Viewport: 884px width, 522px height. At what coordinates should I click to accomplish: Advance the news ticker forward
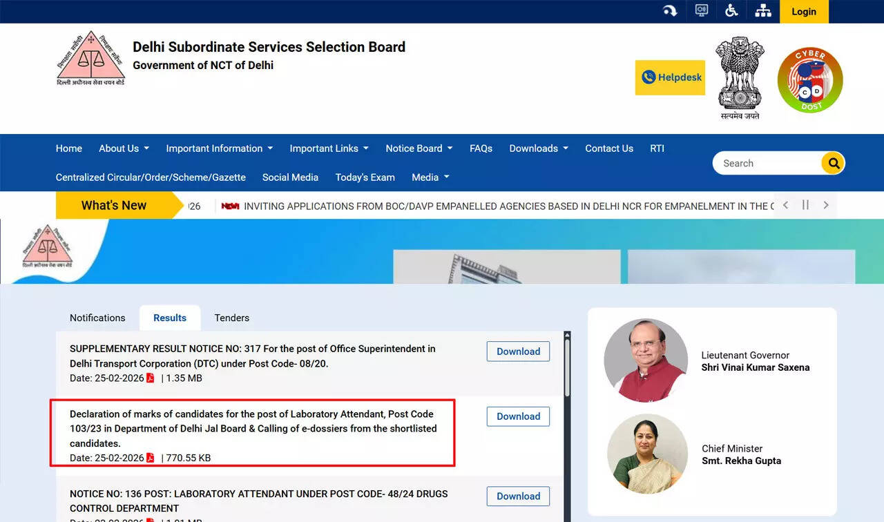click(826, 205)
